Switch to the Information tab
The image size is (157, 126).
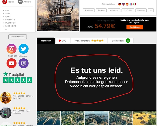tap(46, 41)
